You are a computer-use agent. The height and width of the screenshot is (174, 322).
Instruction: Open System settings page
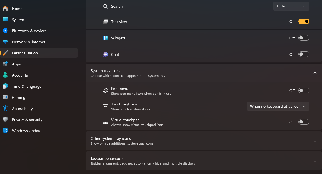pos(39,20)
